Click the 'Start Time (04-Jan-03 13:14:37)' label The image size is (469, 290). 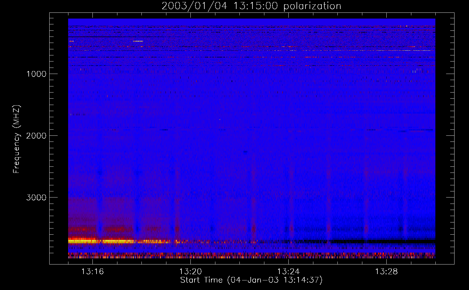click(x=251, y=280)
